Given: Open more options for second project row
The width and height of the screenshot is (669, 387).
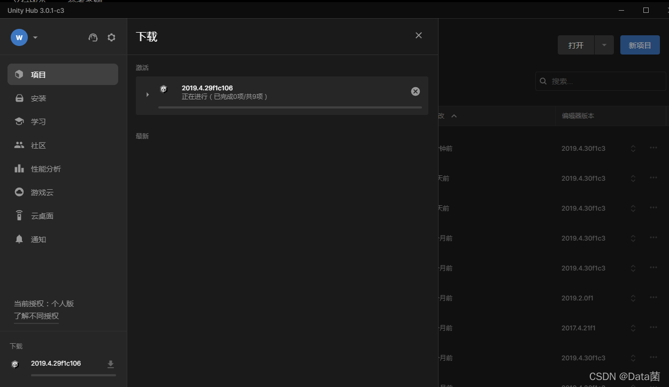Looking at the screenshot, I should click(653, 177).
